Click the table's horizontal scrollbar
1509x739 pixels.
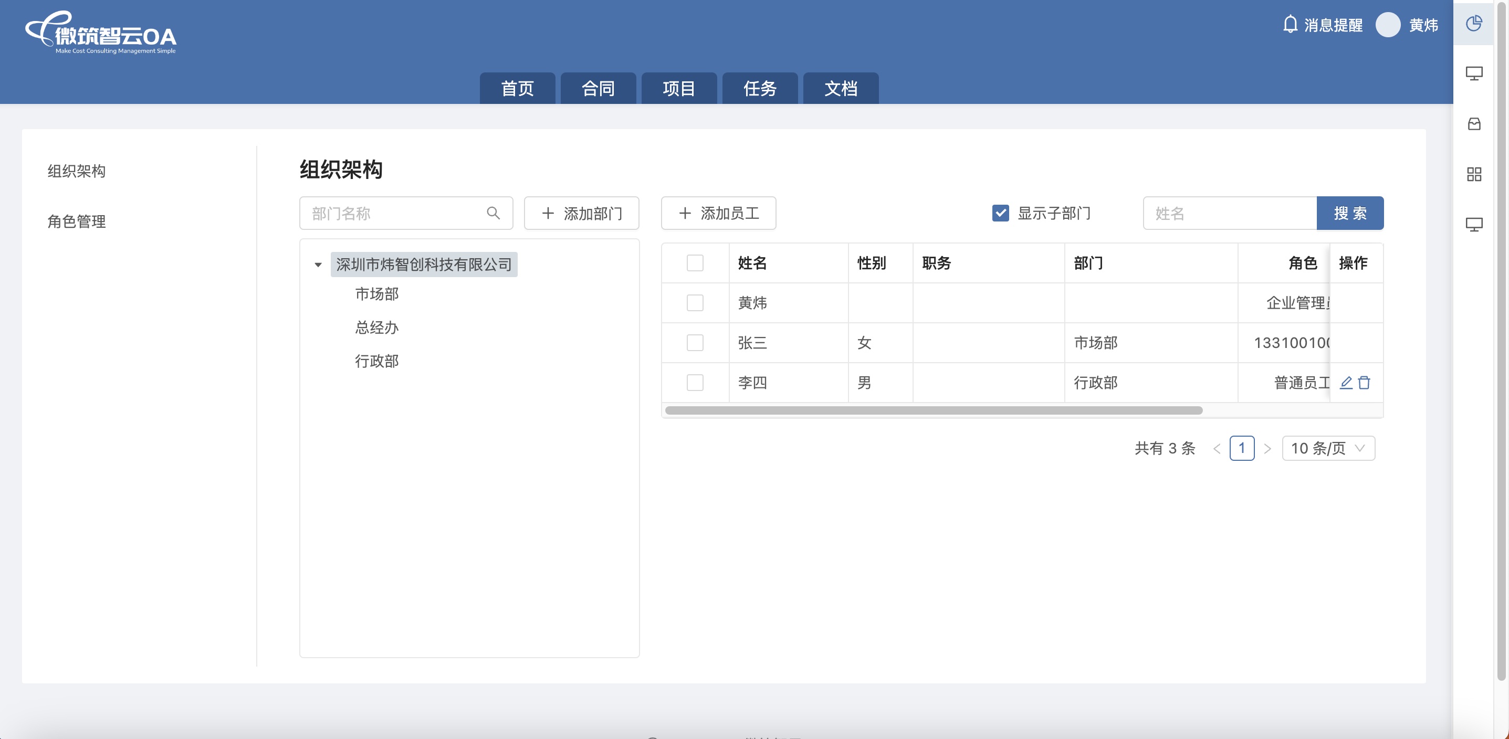click(x=934, y=410)
